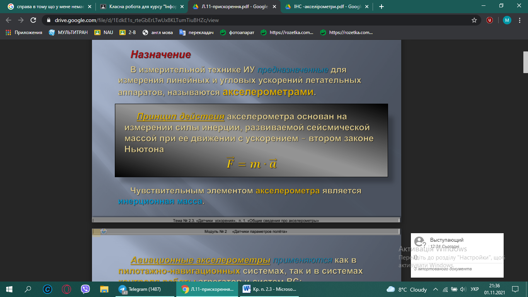Close the 'справа в тому' tab
The width and height of the screenshot is (528, 297).
[x=90, y=7]
